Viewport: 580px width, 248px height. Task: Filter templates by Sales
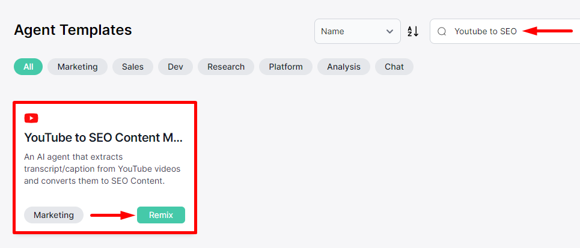click(133, 67)
